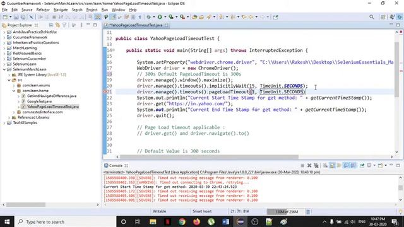404x227 pixels.
Task: Open the Project Explorer view menu
Action: tap(81, 25)
